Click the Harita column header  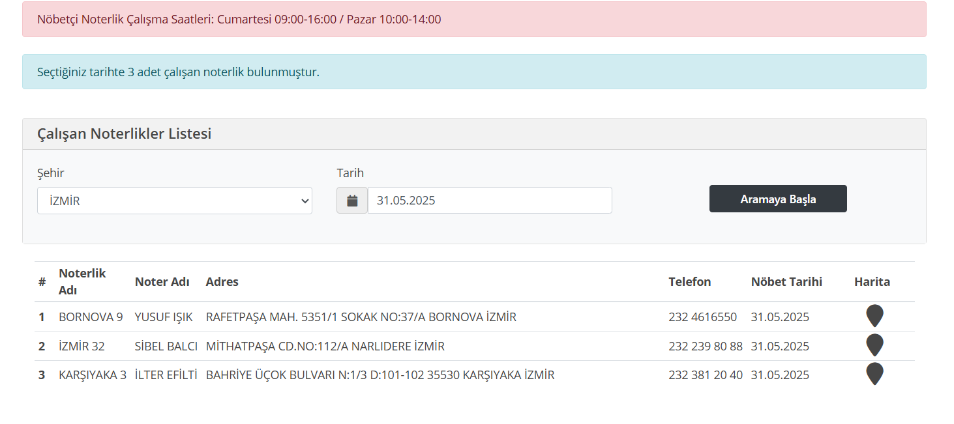click(872, 282)
